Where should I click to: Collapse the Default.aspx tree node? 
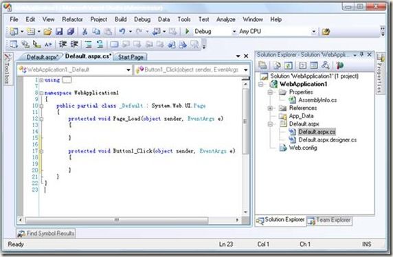270,124
